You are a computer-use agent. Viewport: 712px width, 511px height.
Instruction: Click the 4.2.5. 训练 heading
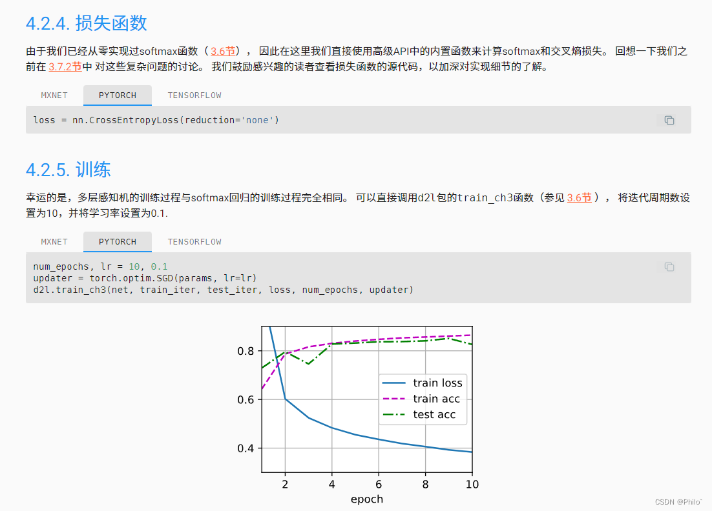(x=68, y=170)
